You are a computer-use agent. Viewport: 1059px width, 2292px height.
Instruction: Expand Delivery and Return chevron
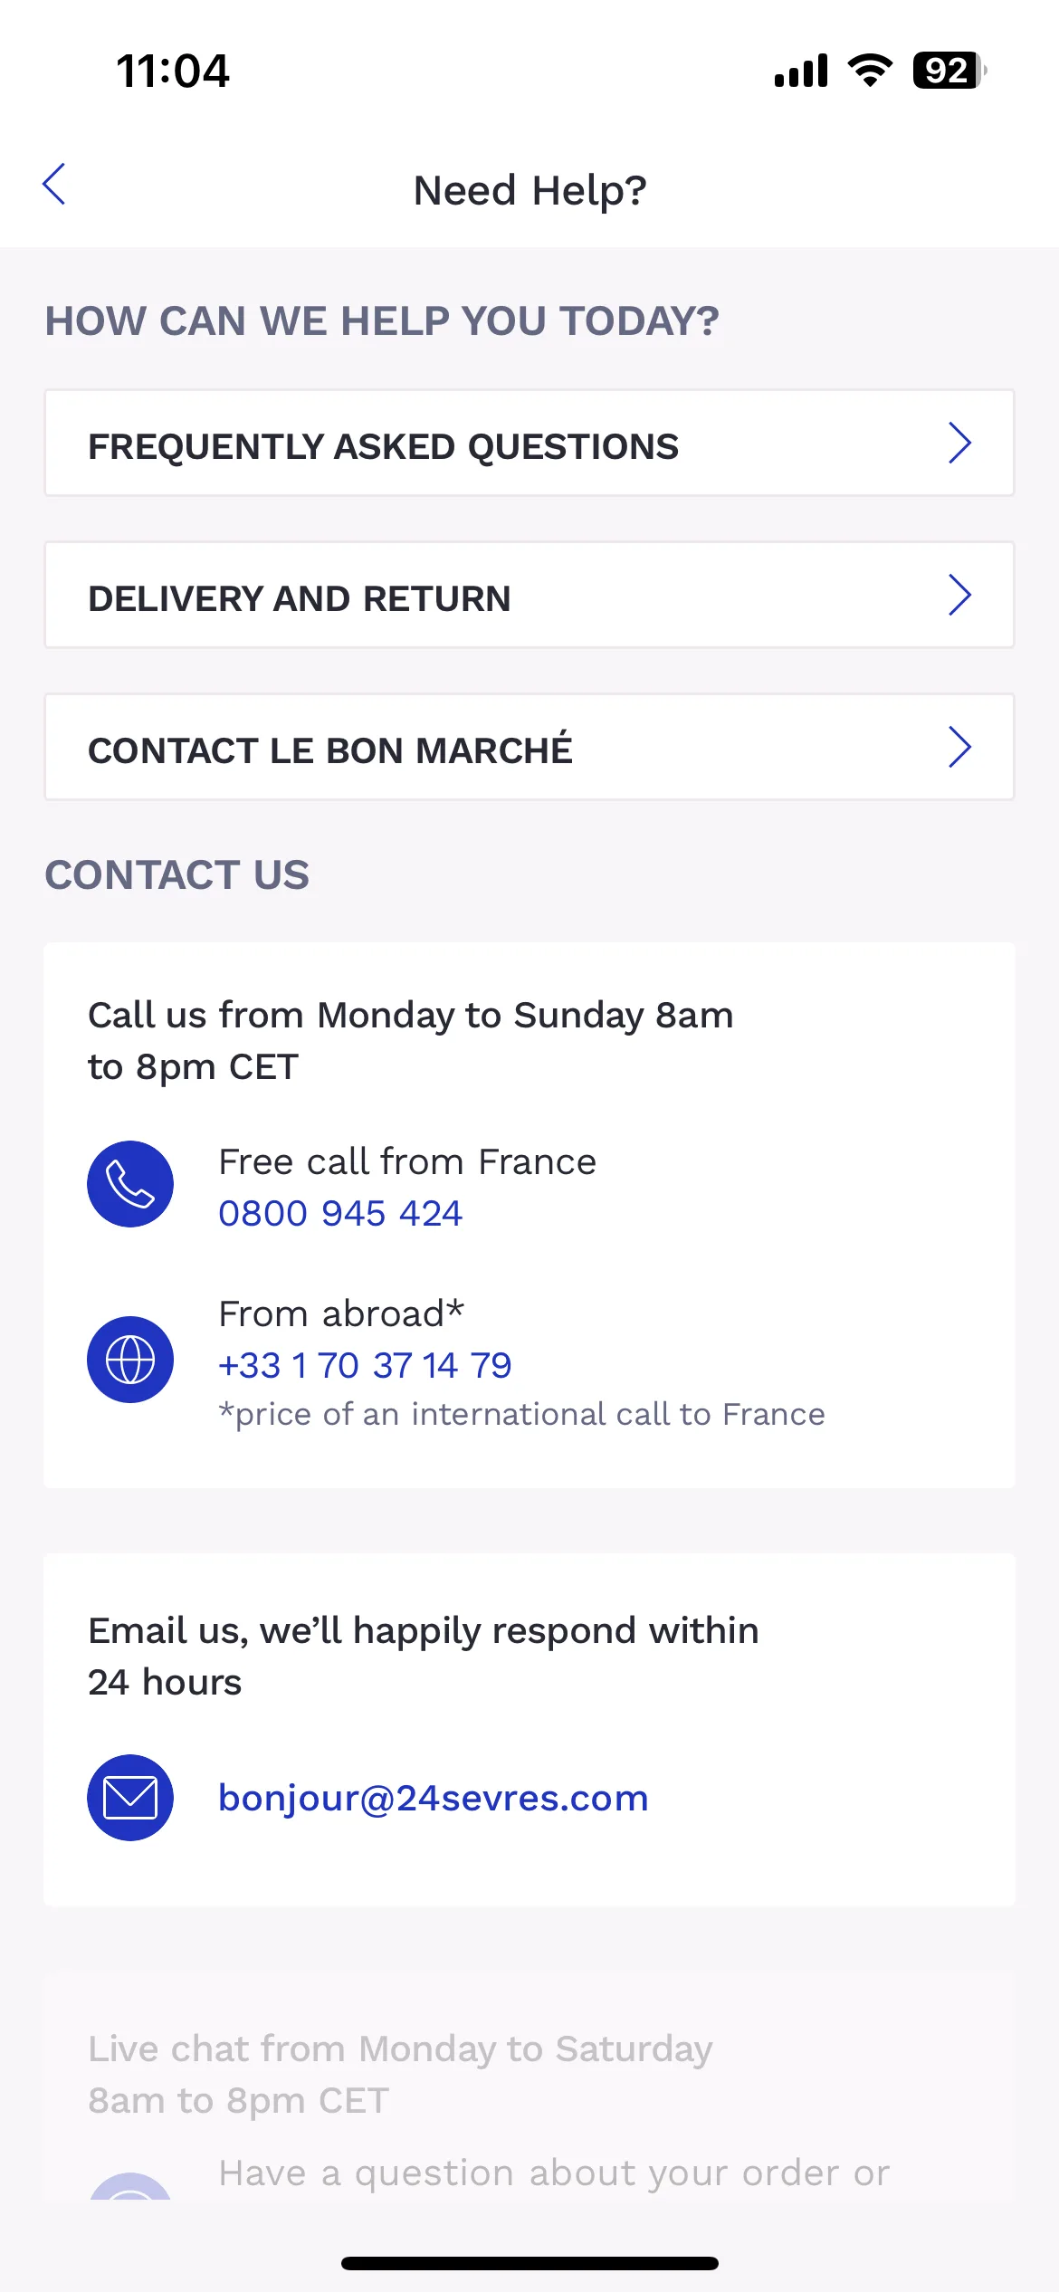pos(959,595)
